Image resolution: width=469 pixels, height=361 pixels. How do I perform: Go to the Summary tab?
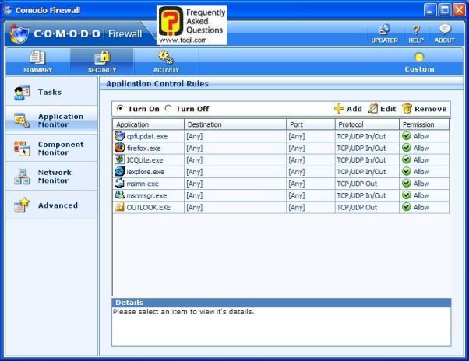(37, 61)
